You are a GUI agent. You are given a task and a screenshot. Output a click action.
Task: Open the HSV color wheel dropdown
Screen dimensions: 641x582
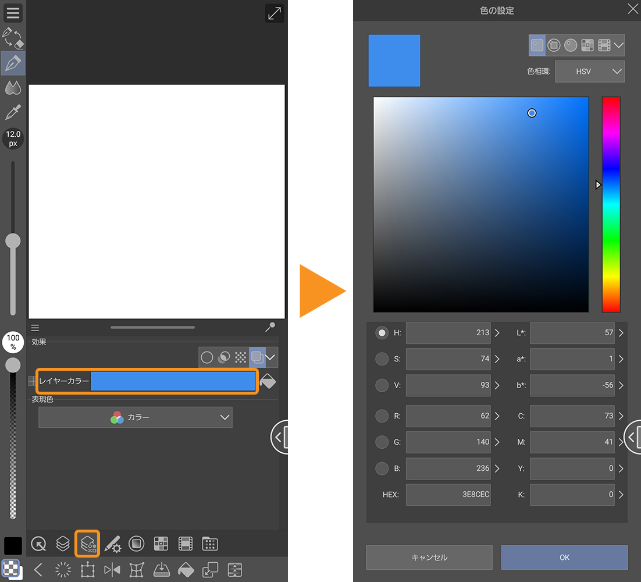click(590, 72)
